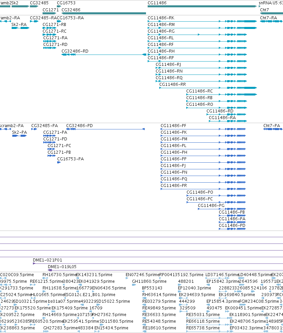Click transcript CG11486-RN
The width and height of the screenshot is (283, 333).
tap(169, 71)
